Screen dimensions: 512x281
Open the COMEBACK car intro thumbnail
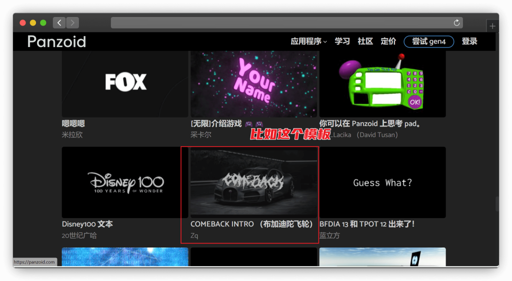pos(253,182)
